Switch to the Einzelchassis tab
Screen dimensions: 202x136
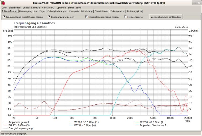coord(102,11)
